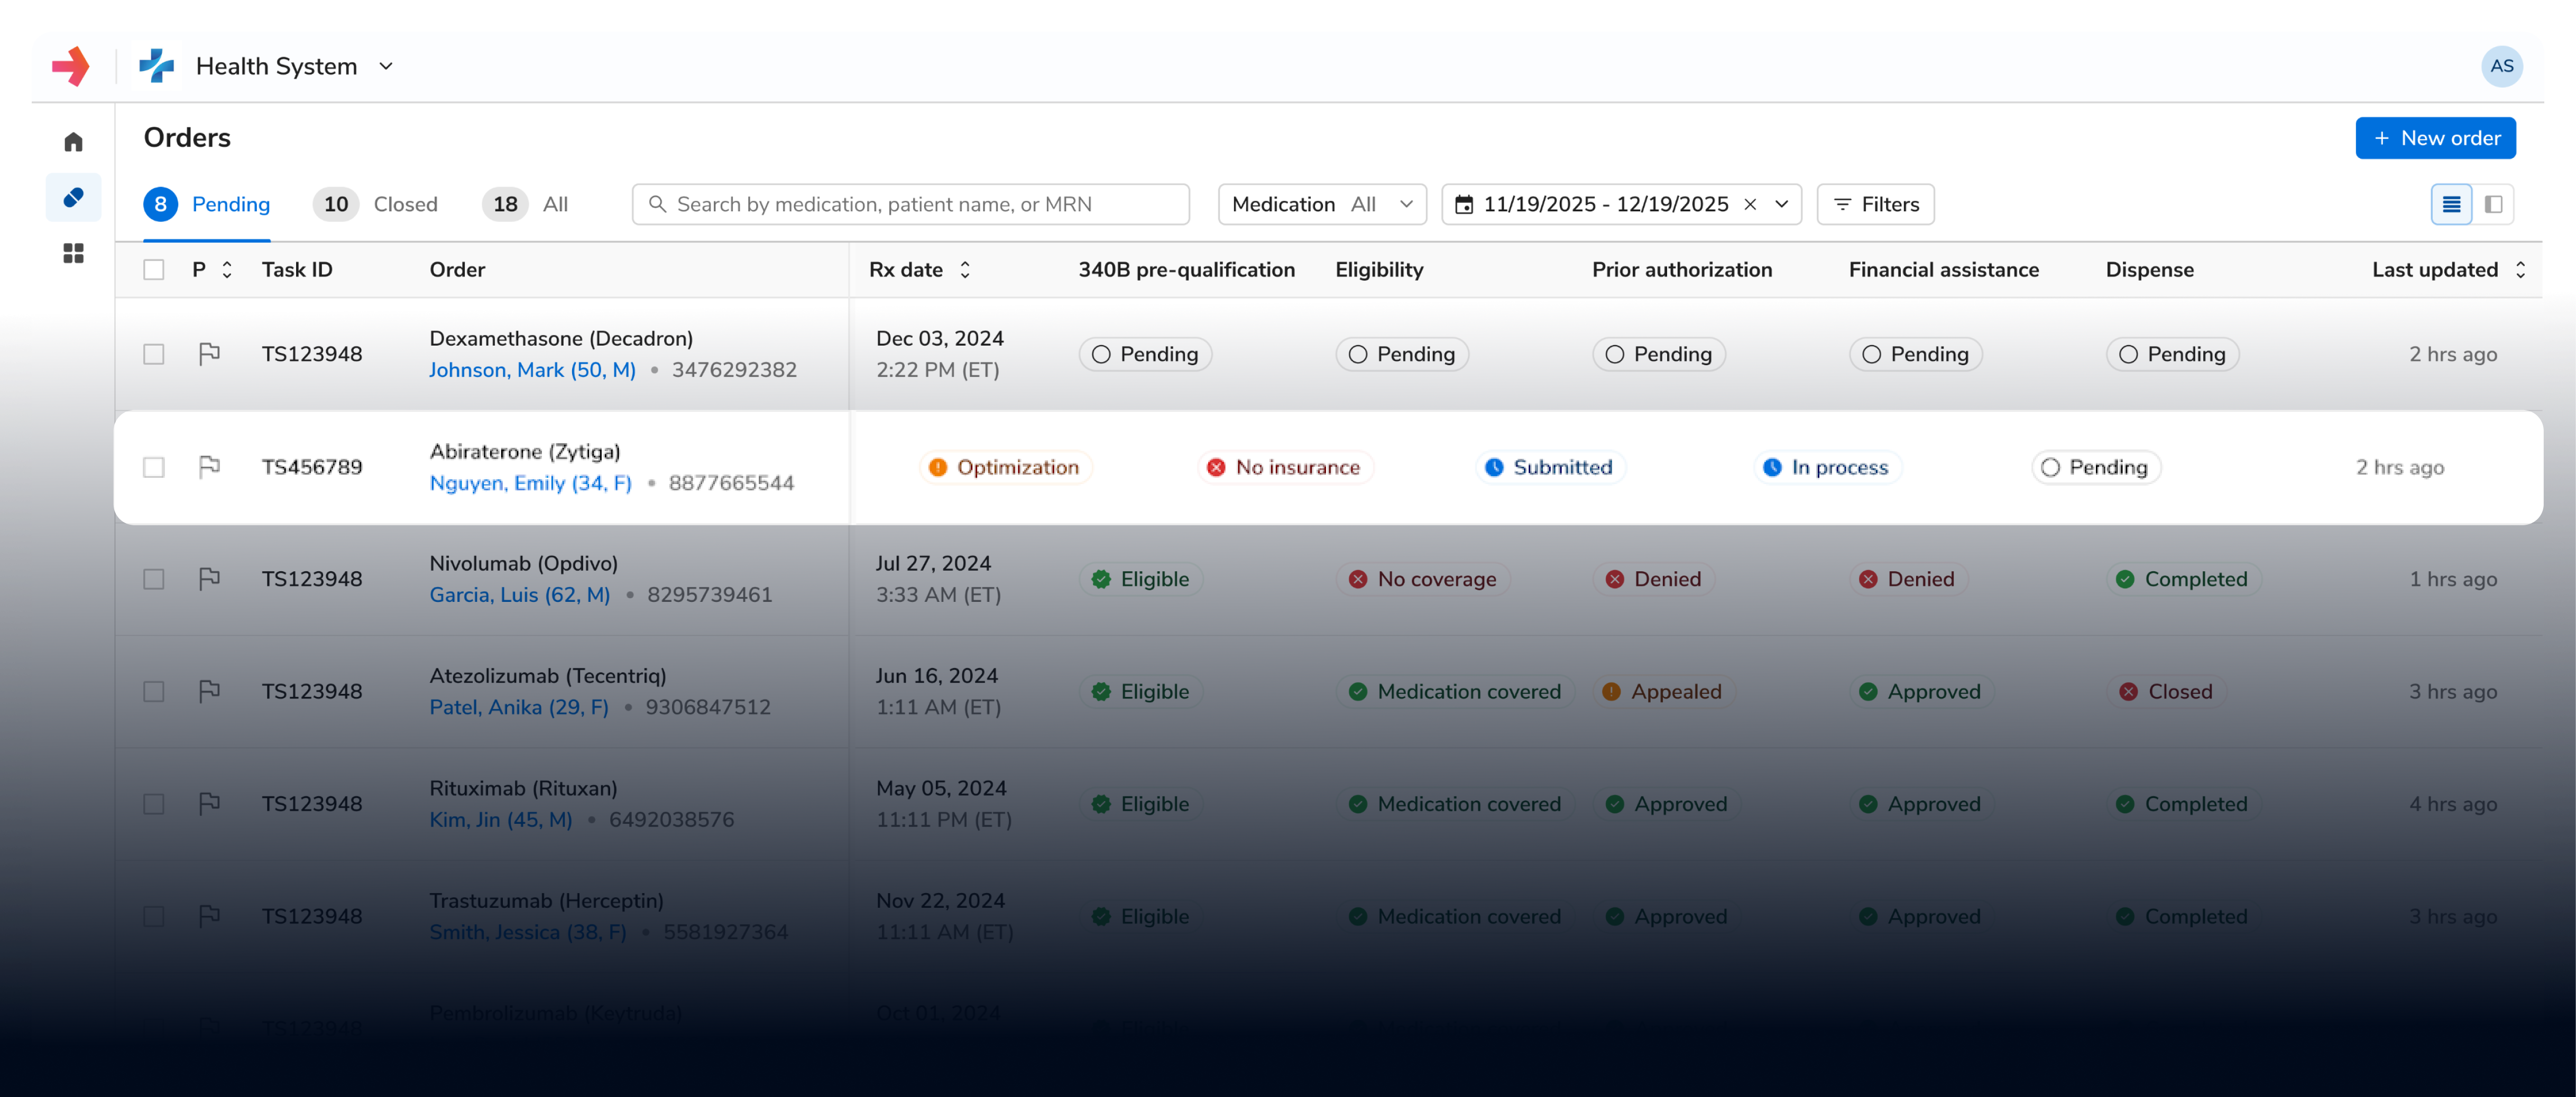Screen dimensions: 2576x1097
Task: Switch to the Closed tab
Action: (405, 204)
